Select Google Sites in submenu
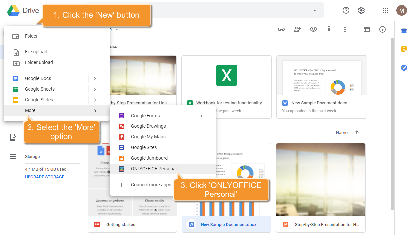Screen dimensions: 411x235 point(163,147)
